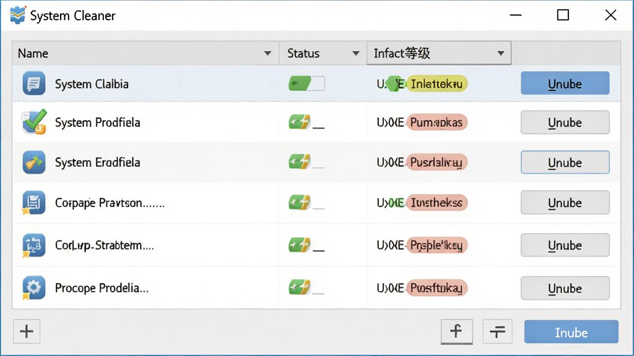The image size is (634, 356).
Task: Select the System Erodfiela row name
Action: 97,163
